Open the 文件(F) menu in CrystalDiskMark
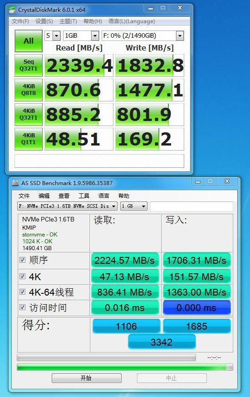Screen dimensions: 250x397 click(20, 21)
